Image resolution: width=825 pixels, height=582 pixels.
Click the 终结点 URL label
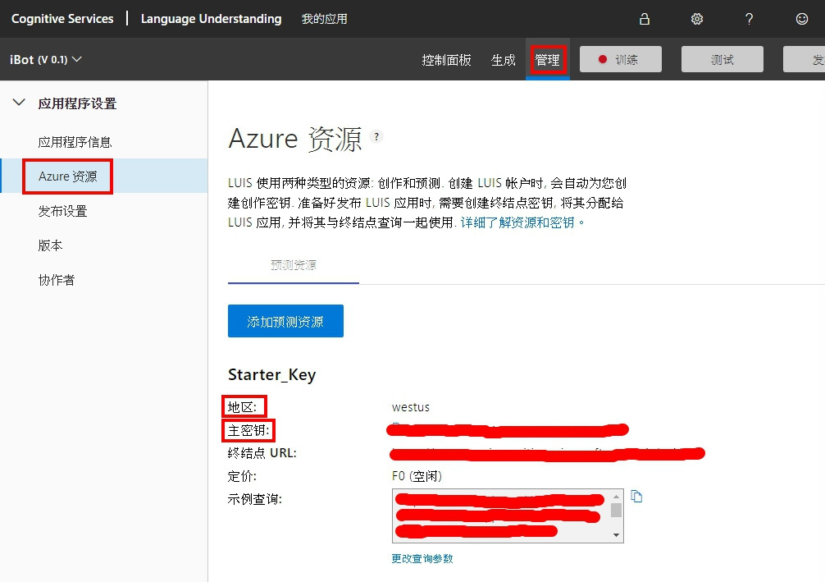pyautogui.click(x=262, y=453)
